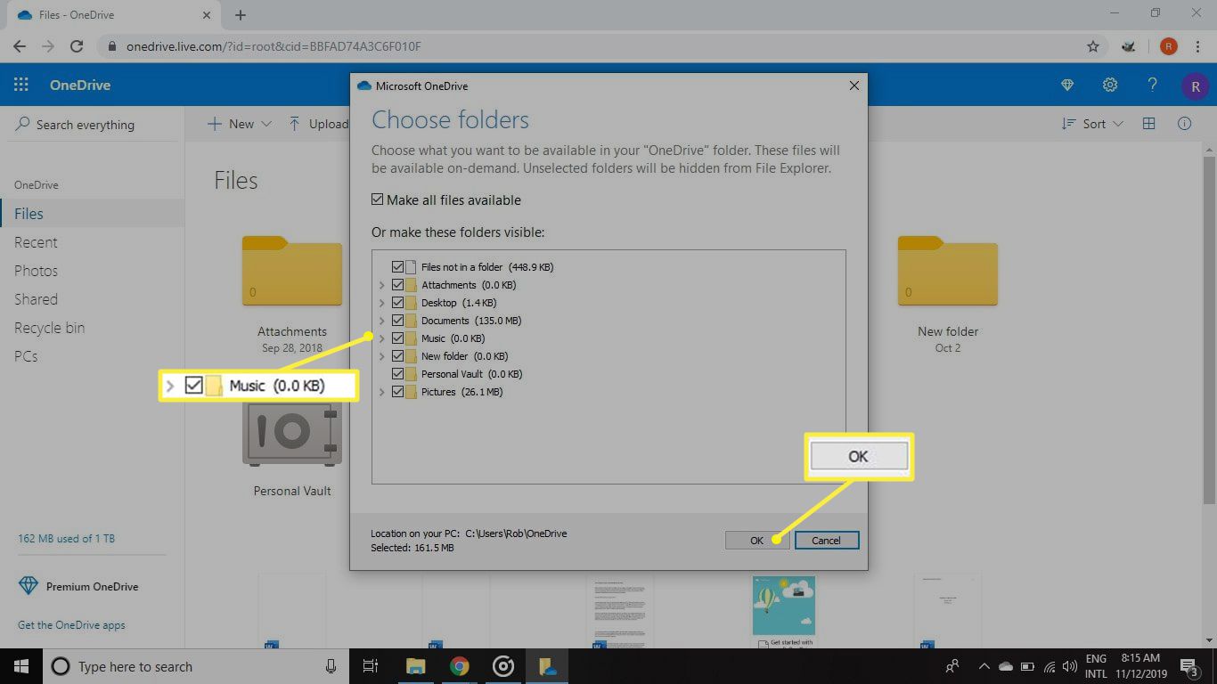Uncheck the Personal Vault checkbox
The image size is (1217, 684).
point(397,373)
